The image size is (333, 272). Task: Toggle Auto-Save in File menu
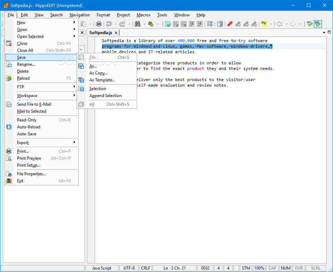point(41,134)
